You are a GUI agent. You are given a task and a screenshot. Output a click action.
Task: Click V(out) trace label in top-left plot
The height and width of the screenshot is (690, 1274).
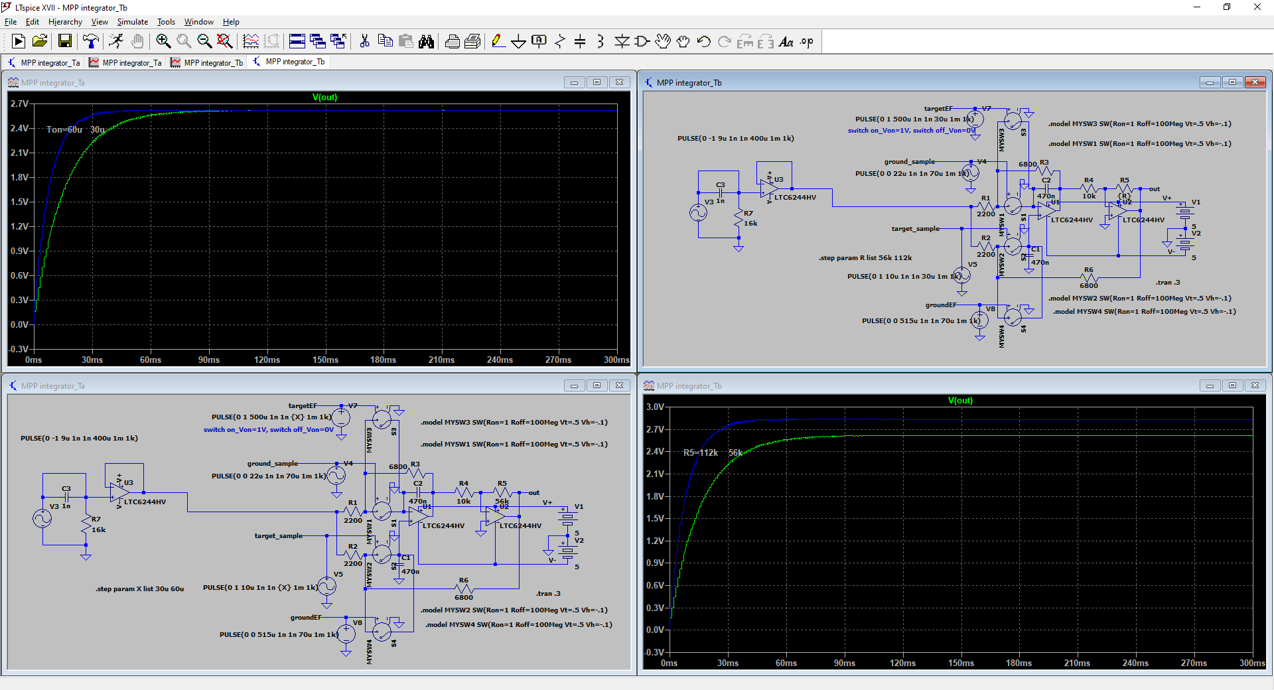click(x=324, y=98)
